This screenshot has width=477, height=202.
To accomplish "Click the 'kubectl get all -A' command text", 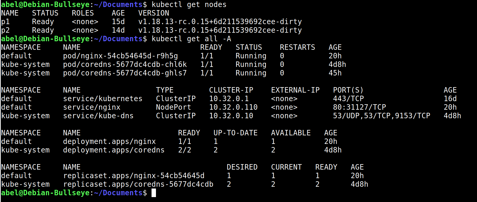I will (191, 39).
